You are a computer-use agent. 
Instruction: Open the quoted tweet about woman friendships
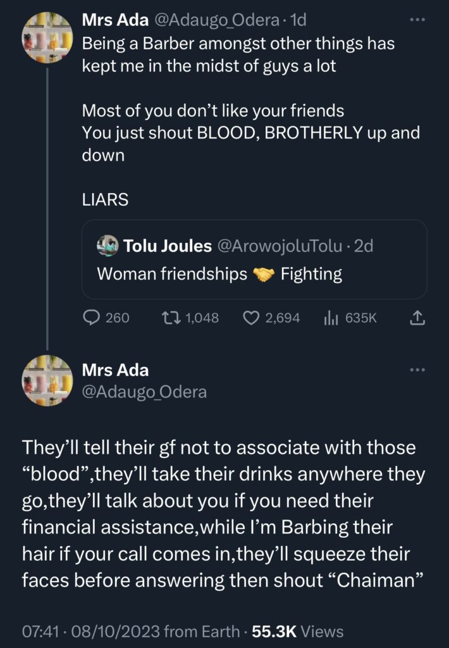(253, 273)
